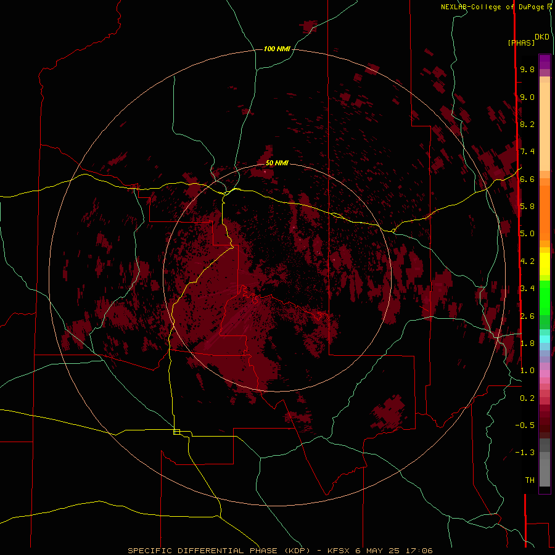555x555 pixels.
Task: Click the 17:06 timestamp
Action: (419, 551)
